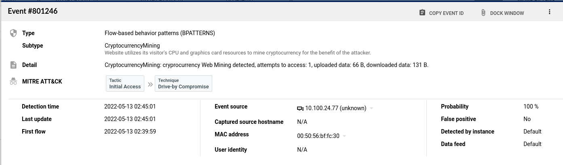This screenshot has height=165, width=563.
Task: Expand the dropdown arrow after MAC 00:50:56:bf:fc:30
Action: 344,136
